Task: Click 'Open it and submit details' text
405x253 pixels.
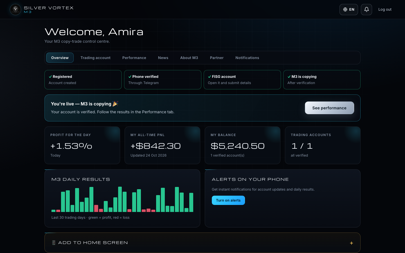Action: point(229,83)
